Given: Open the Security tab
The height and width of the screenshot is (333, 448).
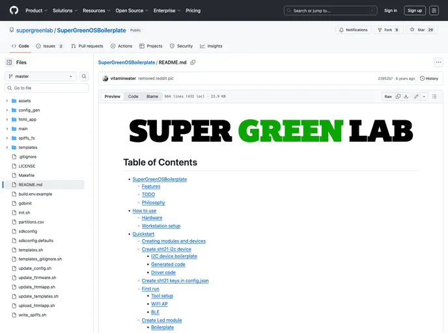Looking at the screenshot, I should coord(181,46).
